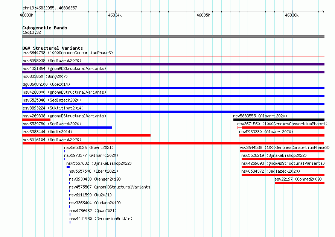
Task: Select the nsv6598038 (Sedlazeck2020) purple variant bar
Action: (x=173, y=64)
